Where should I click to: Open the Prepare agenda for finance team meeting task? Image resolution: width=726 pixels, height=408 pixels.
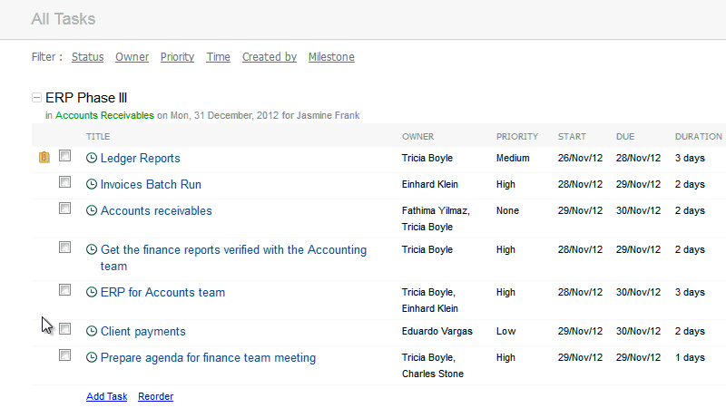(208, 358)
